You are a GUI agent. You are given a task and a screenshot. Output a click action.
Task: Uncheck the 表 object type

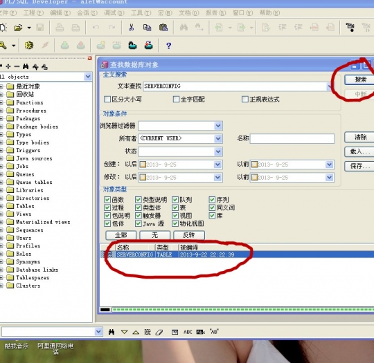(x=175, y=207)
